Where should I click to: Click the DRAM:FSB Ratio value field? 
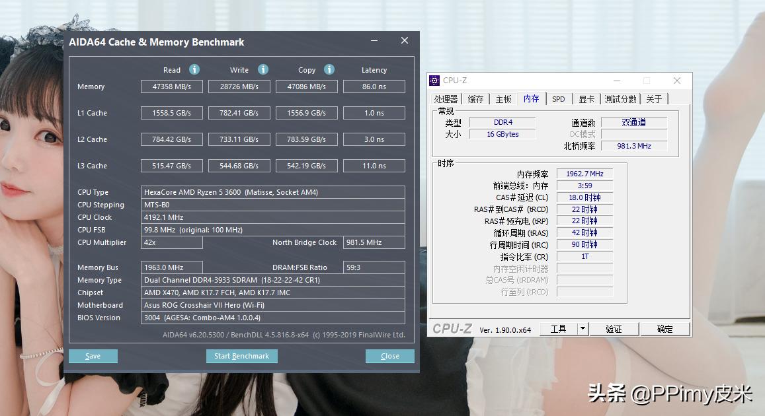[374, 267]
